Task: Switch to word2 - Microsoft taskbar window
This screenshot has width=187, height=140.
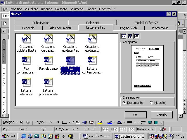Action: coord(97,136)
